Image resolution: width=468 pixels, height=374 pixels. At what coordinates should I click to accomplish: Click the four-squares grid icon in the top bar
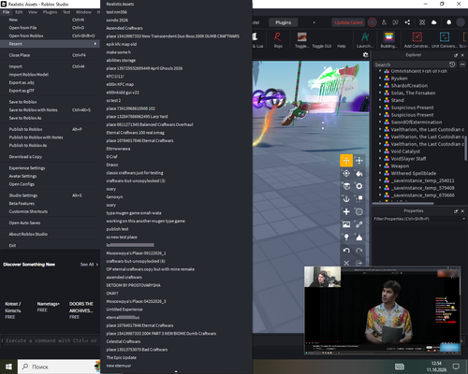(422, 22)
